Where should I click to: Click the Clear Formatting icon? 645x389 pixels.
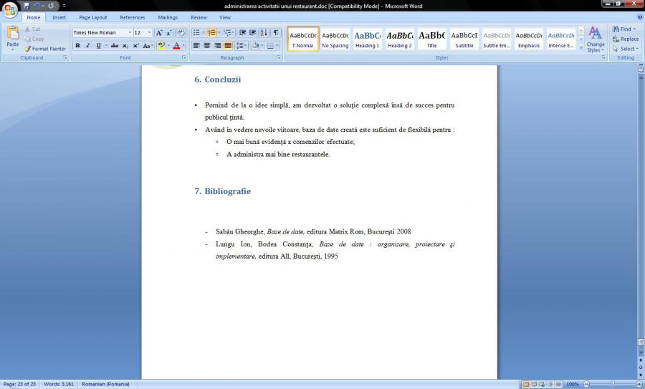(181, 33)
